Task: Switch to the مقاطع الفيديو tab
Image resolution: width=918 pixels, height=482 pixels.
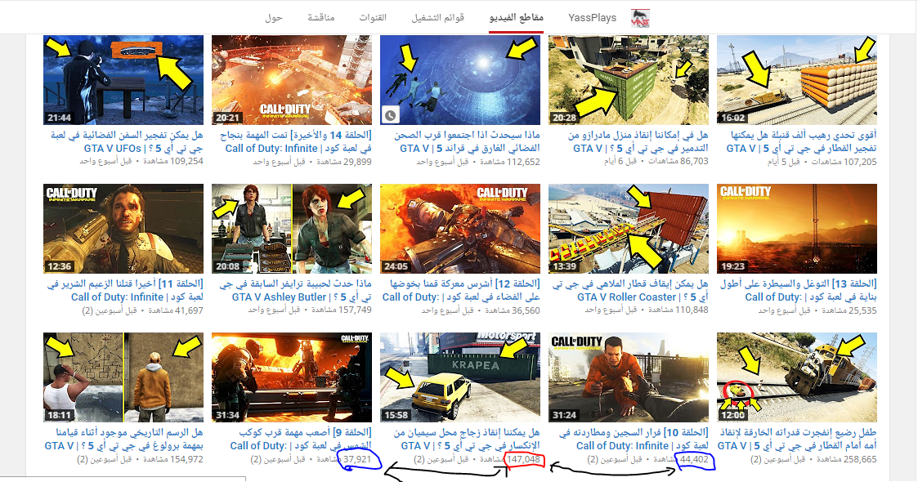Action: click(517, 17)
